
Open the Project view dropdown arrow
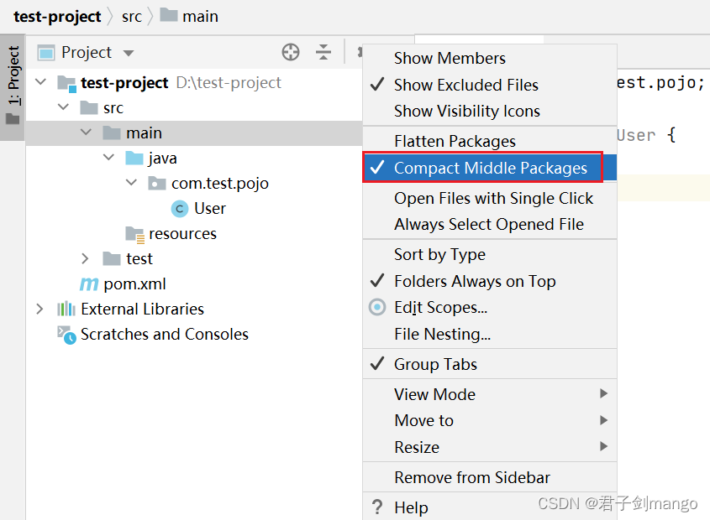[129, 53]
